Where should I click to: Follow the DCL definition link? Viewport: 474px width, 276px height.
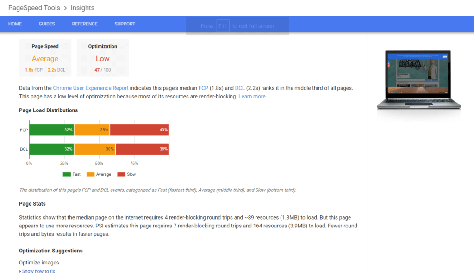240,88
